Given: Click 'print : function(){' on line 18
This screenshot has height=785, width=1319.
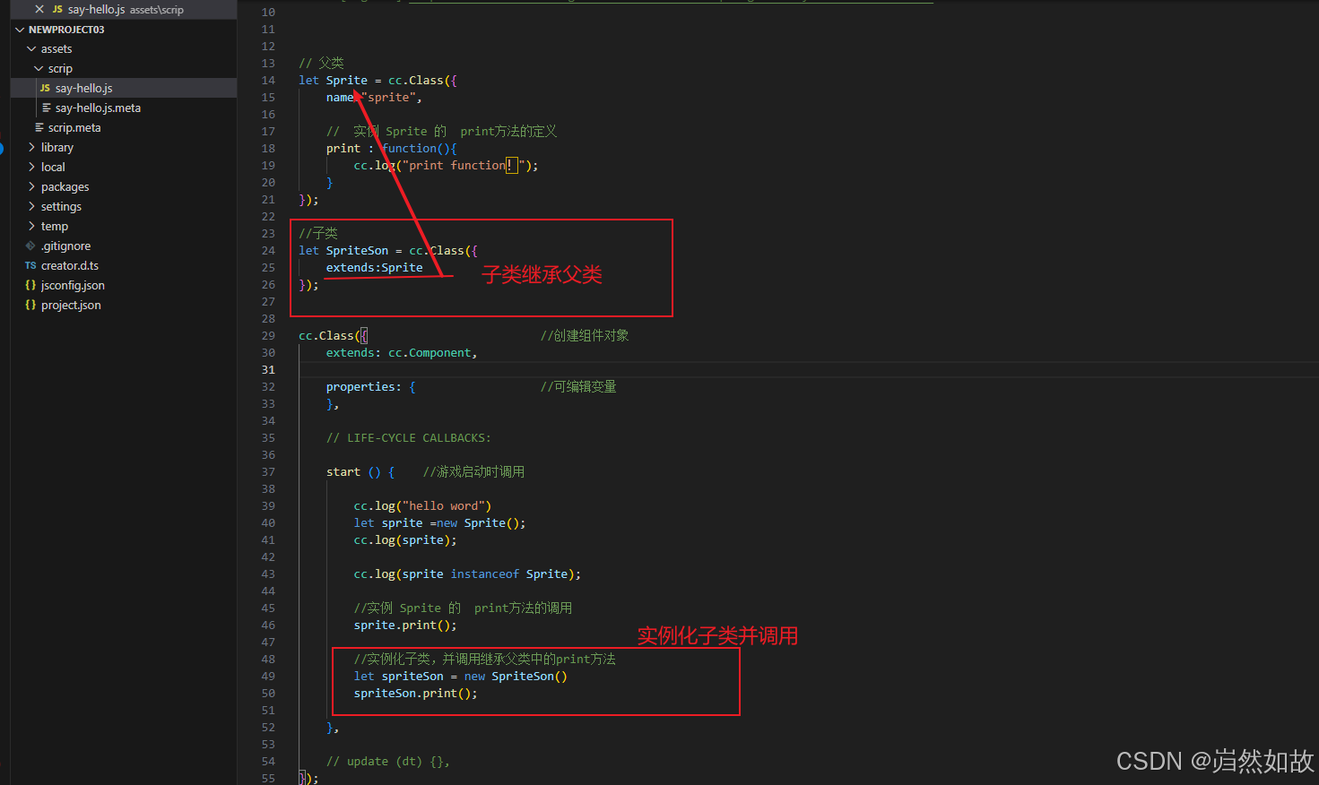Looking at the screenshot, I should point(392,149).
